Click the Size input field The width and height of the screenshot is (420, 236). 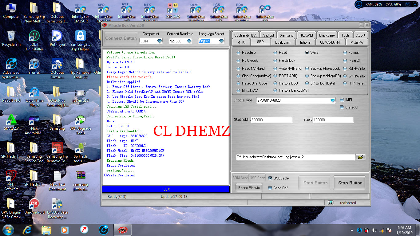(333, 120)
